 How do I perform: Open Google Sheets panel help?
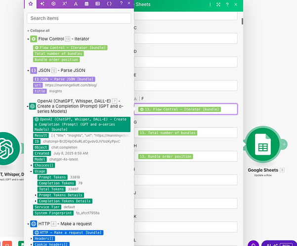pyautogui.click(x=227, y=4)
